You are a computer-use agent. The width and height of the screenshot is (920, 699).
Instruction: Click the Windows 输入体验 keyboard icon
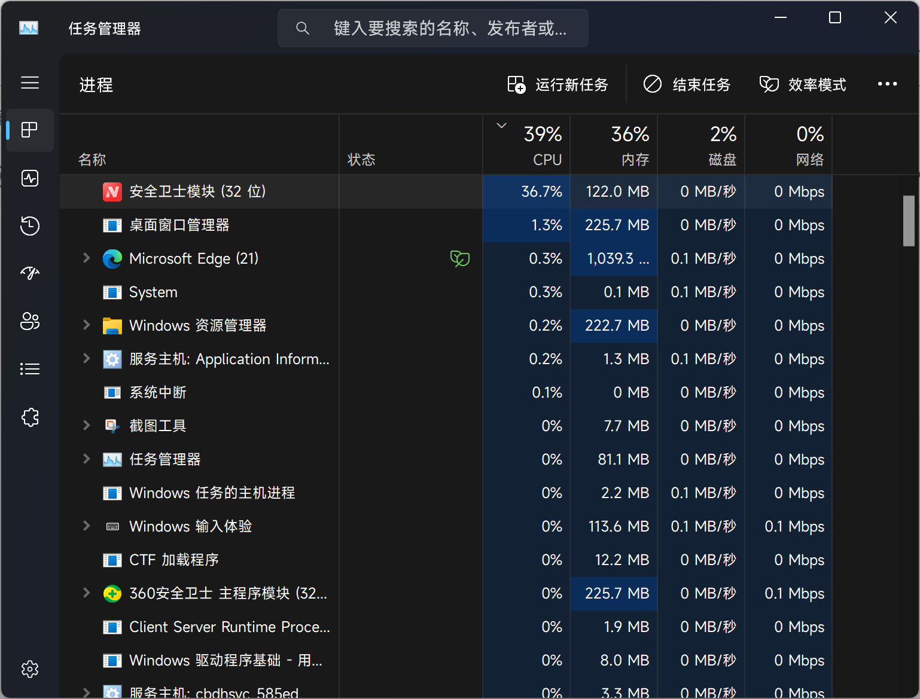[112, 526]
